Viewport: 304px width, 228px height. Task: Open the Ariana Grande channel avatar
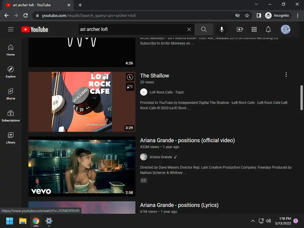coord(144,157)
